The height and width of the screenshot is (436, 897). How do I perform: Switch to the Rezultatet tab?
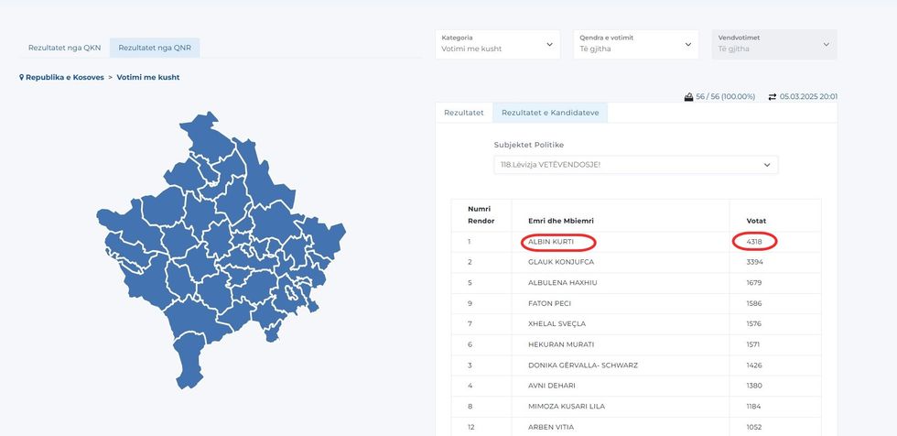coord(463,113)
